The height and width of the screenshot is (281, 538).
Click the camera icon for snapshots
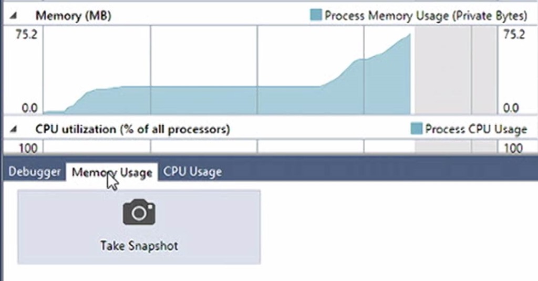pyautogui.click(x=139, y=212)
